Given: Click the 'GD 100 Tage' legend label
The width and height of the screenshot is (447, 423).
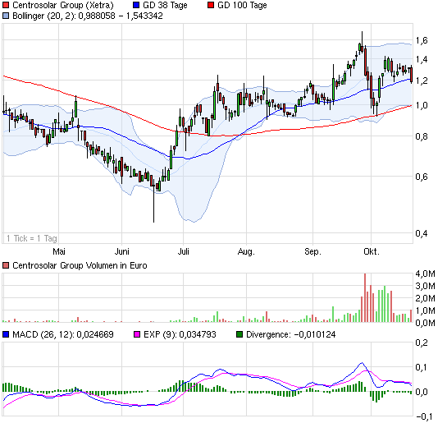Looking at the screenshot, I should pyautogui.click(x=242, y=5).
